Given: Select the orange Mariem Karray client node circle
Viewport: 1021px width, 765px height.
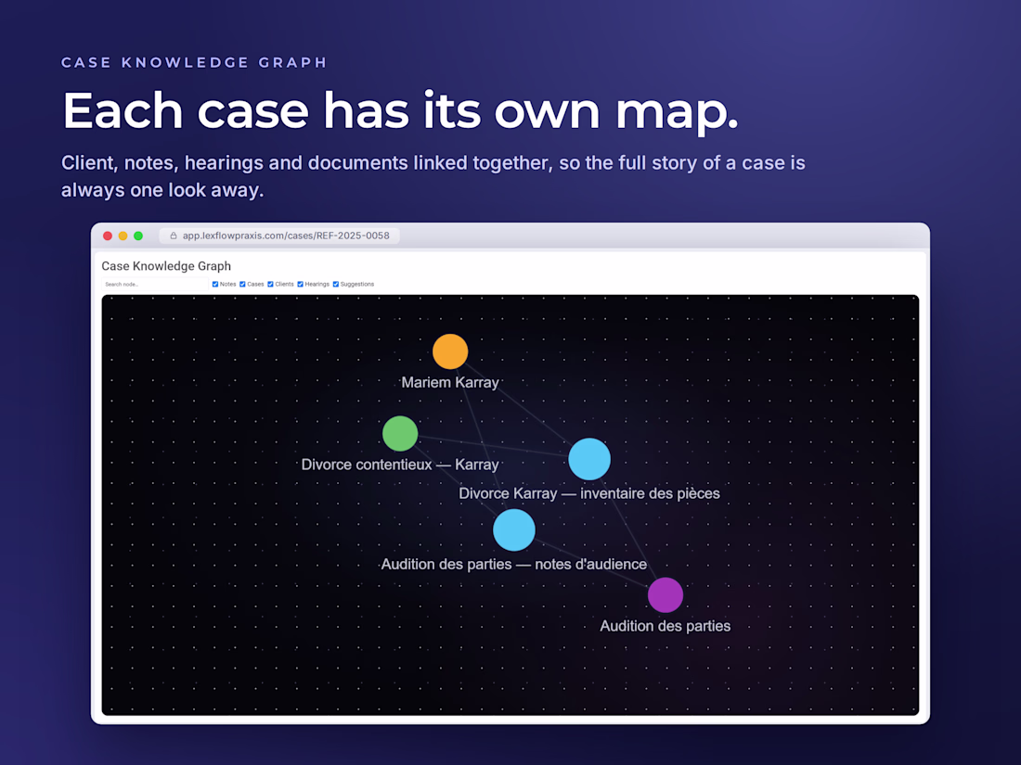Looking at the screenshot, I should (x=450, y=351).
